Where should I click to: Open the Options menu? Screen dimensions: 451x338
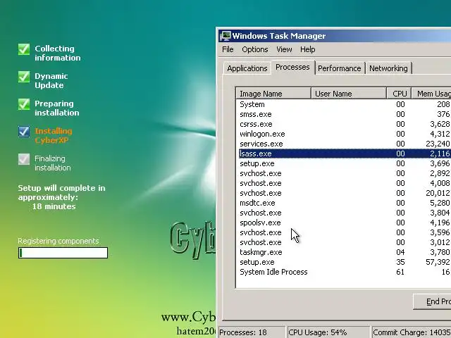[255, 49]
